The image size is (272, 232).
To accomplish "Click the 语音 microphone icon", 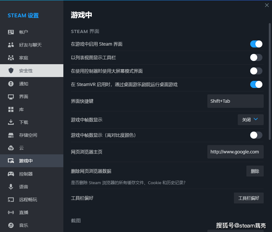I will [x=11, y=187].
